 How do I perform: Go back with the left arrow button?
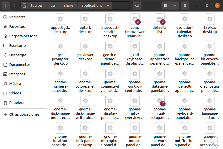(x=6, y=5)
